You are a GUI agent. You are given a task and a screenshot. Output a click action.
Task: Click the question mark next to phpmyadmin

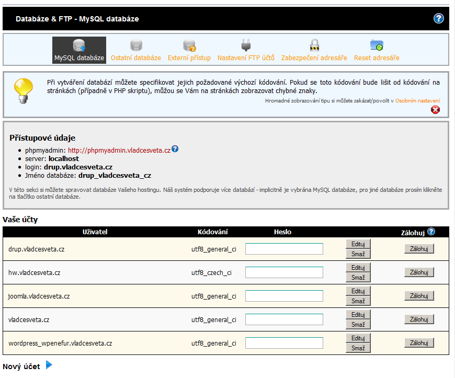[x=175, y=148]
